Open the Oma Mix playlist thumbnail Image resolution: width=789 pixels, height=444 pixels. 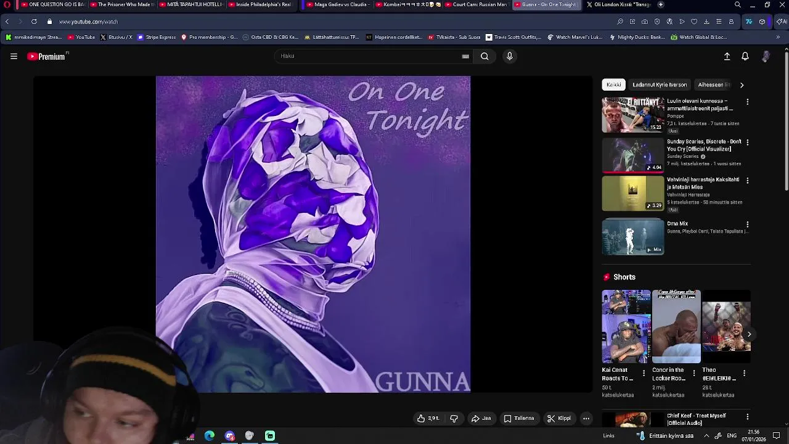[x=632, y=237]
